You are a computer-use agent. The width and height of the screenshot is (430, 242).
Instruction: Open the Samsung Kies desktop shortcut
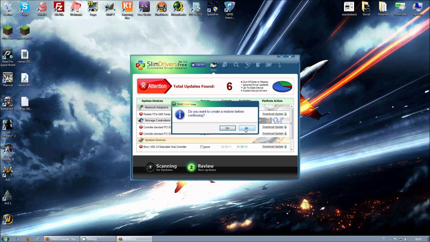coord(127,10)
